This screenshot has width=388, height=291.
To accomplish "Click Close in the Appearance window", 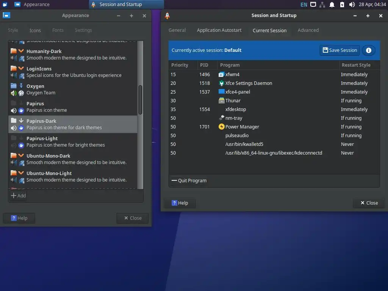I will 133,218.
